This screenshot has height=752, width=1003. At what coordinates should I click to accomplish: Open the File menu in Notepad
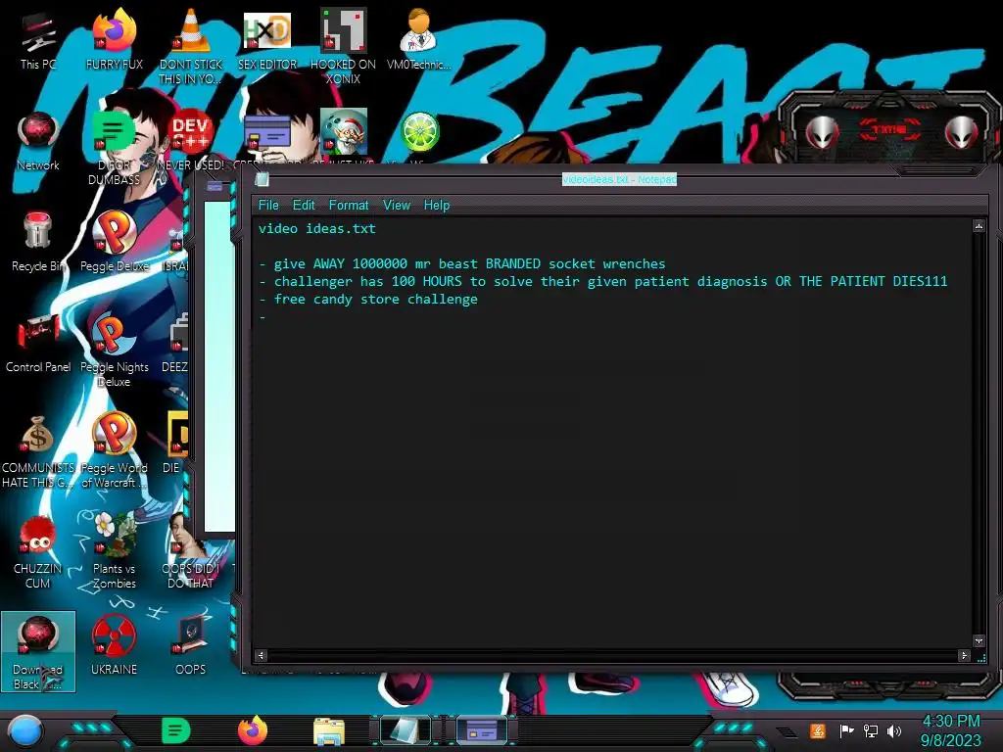tap(268, 206)
